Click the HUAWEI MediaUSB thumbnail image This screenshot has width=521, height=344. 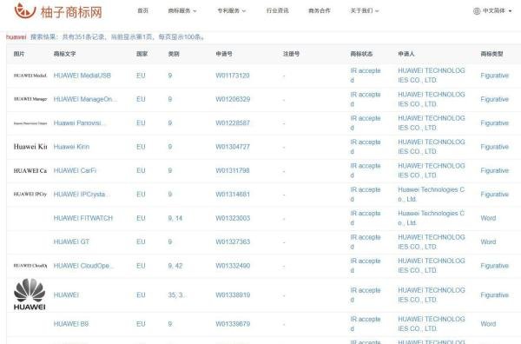tap(30, 76)
